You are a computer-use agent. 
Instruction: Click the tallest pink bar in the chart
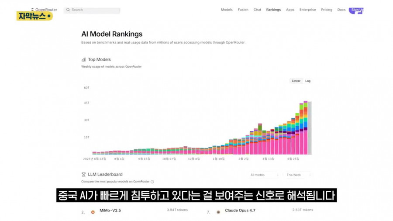coord(306,142)
